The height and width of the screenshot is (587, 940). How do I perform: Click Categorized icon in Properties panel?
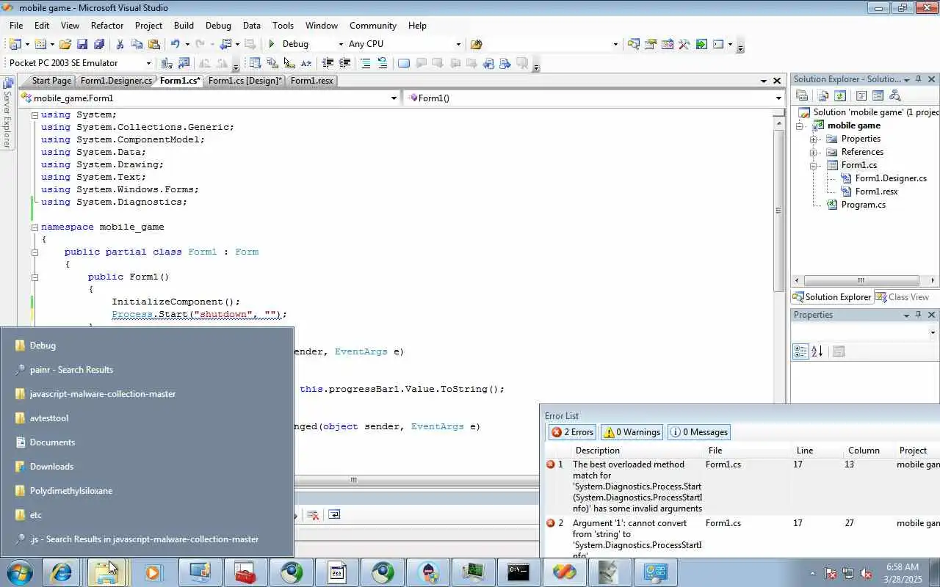tap(800, 351)
